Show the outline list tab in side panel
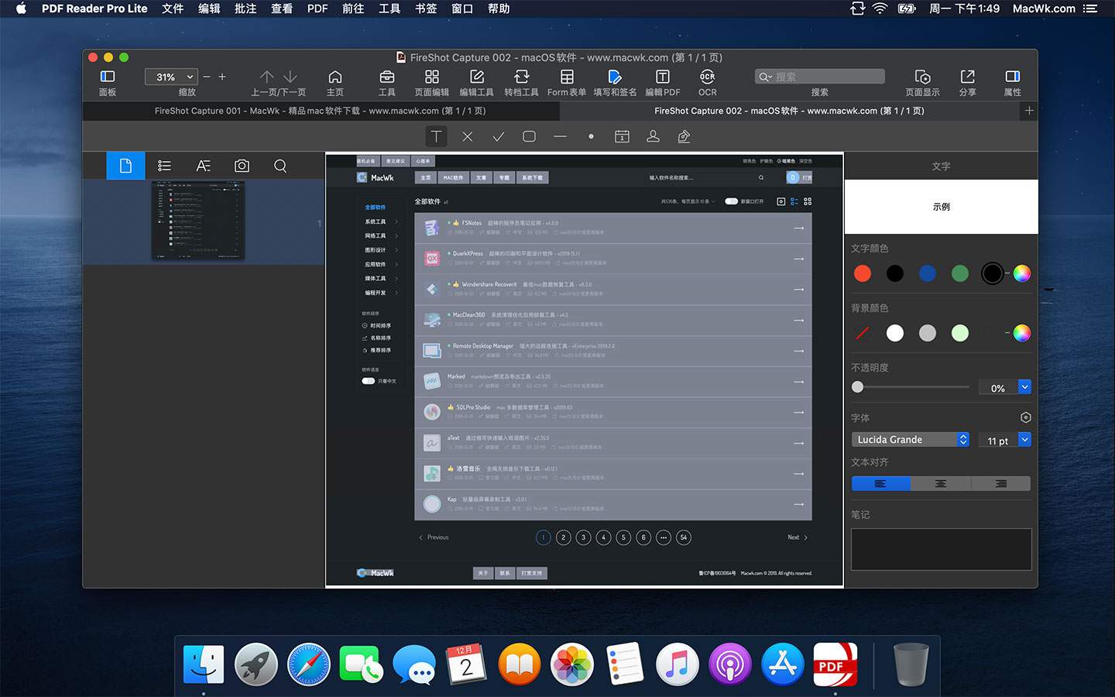This screenshot has width=1115, height=697. 164,166
